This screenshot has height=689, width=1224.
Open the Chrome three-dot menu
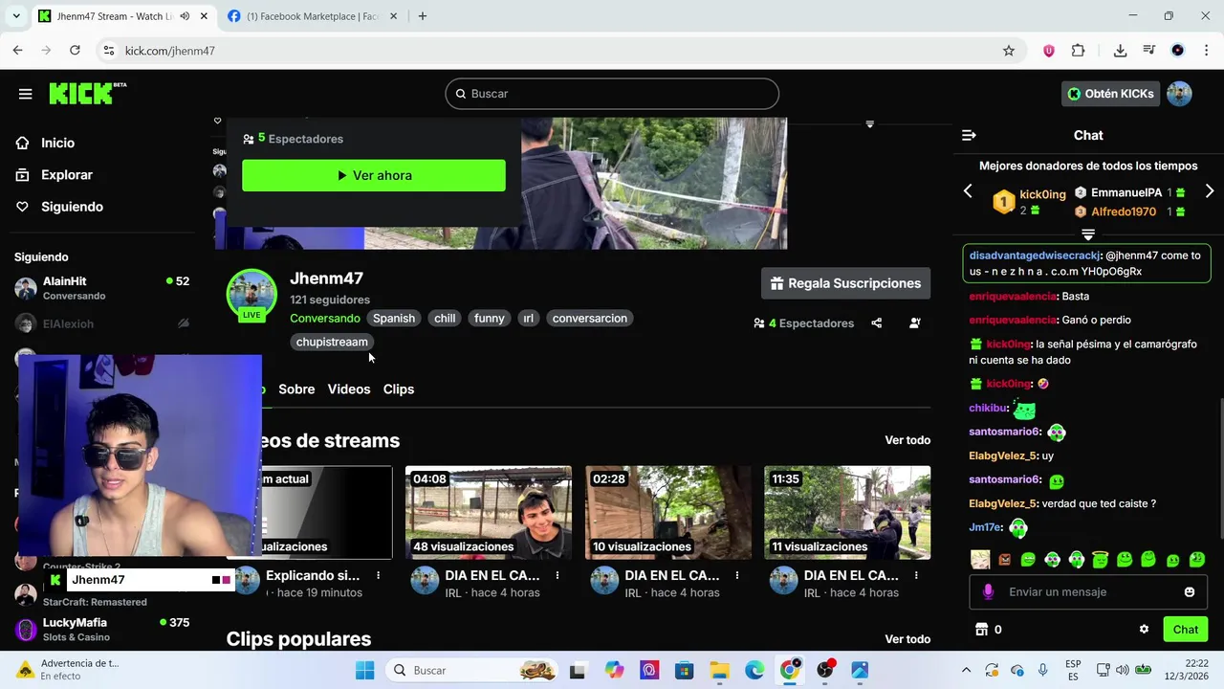click(x=1206, y=51)
